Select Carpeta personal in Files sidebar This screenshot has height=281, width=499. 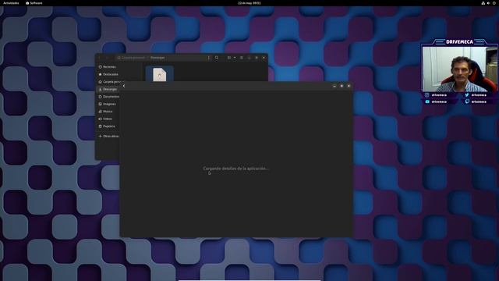[109, 82]
